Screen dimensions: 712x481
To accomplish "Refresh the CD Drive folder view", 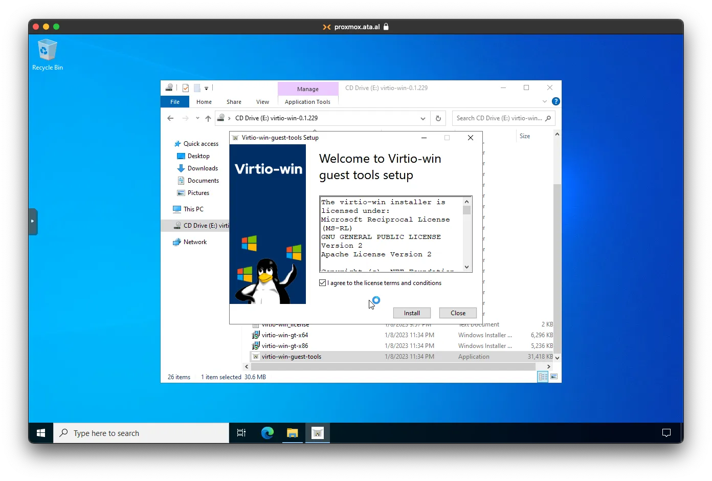I will (x=438, y=118).
